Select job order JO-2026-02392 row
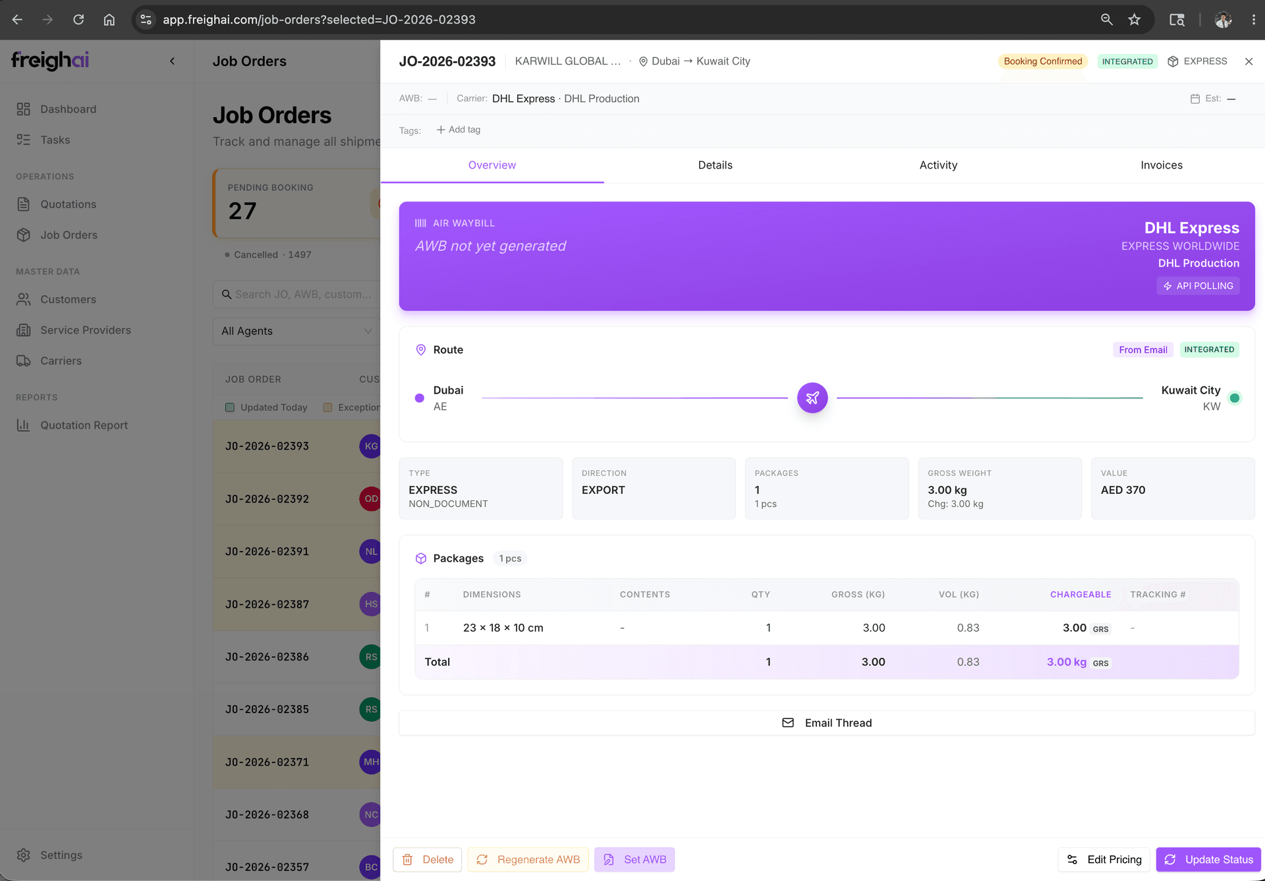The height and width of the screenshot is (881, 1265). (x=296, y=499)
